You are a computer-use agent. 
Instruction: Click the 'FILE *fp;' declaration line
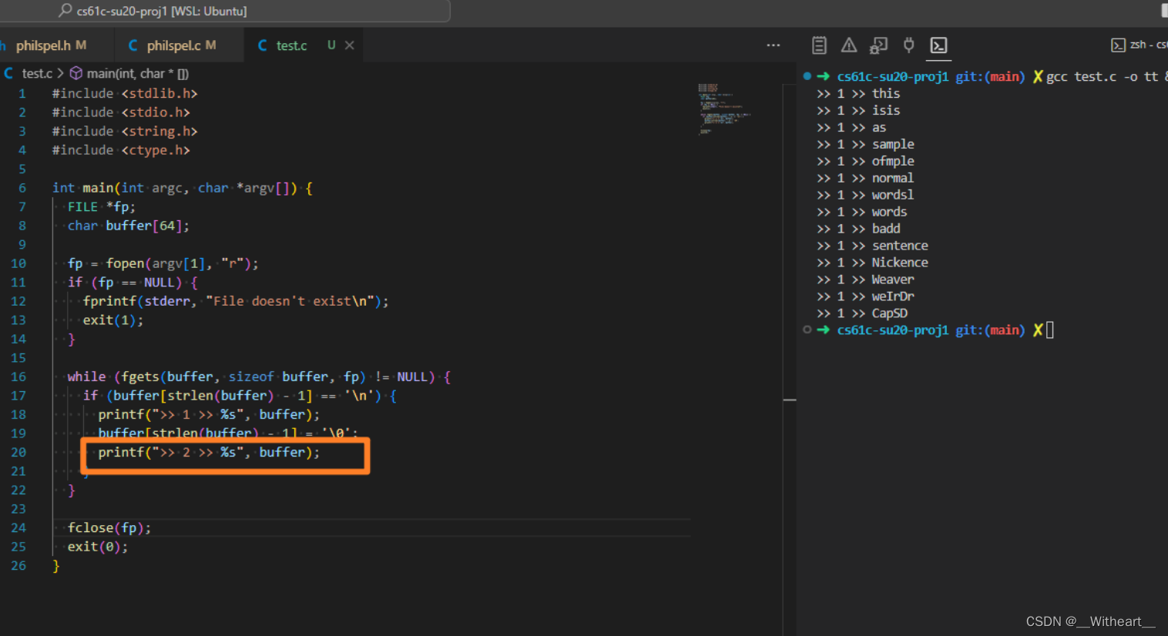[101, 206]
